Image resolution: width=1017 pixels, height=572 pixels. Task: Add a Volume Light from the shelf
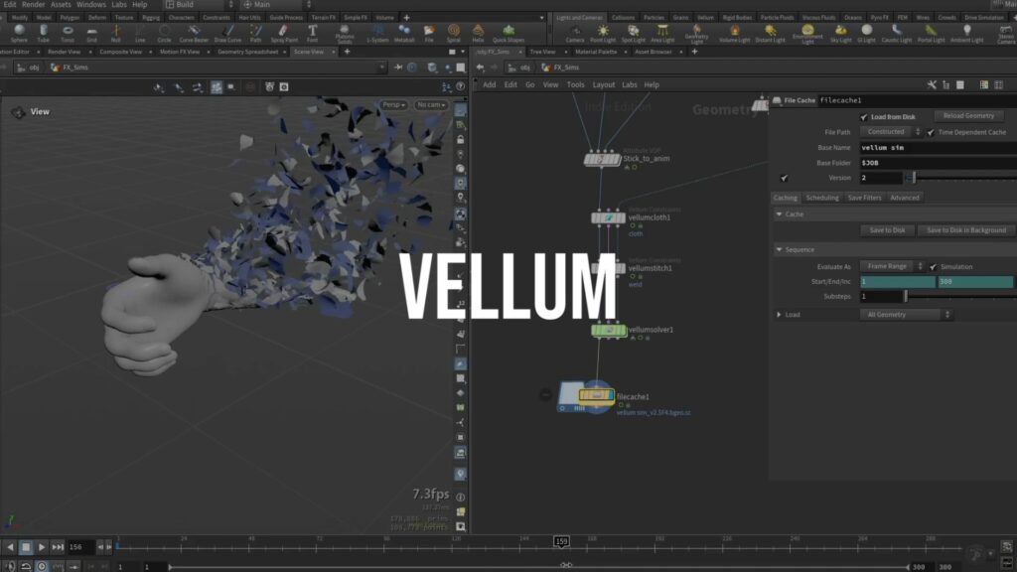coord(734,34)
